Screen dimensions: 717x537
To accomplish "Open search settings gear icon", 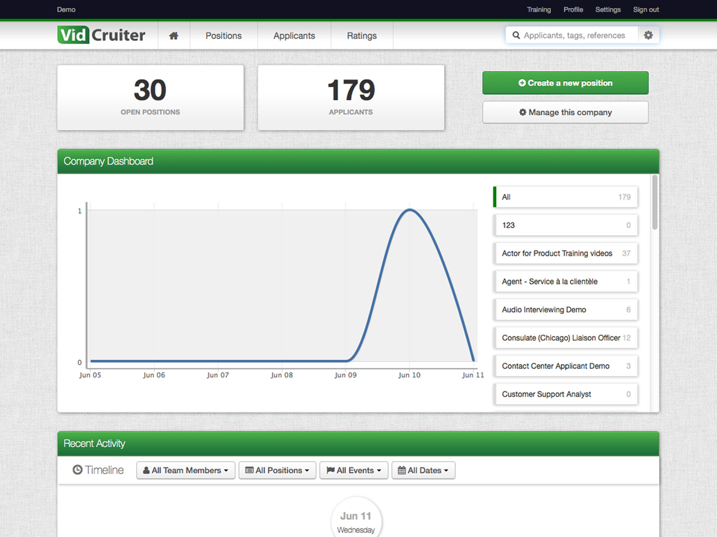I will (648, 35).
